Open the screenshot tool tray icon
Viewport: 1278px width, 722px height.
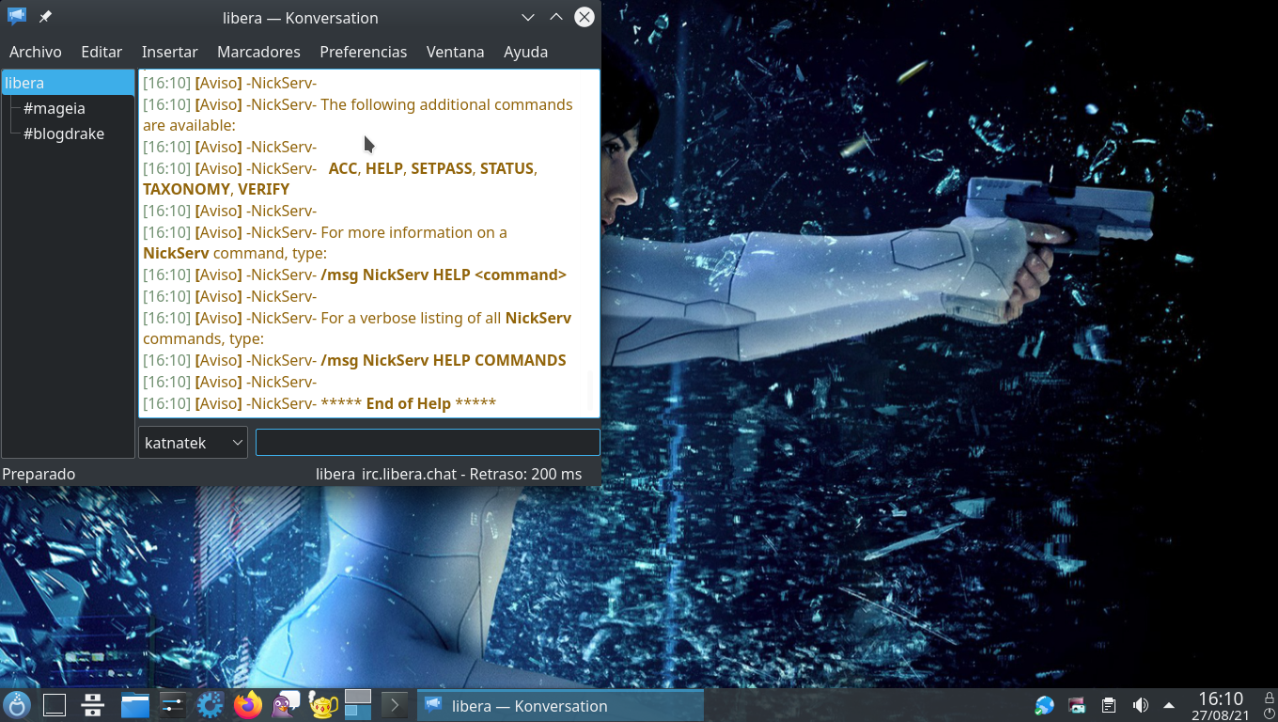click(x=1077, y=705)
